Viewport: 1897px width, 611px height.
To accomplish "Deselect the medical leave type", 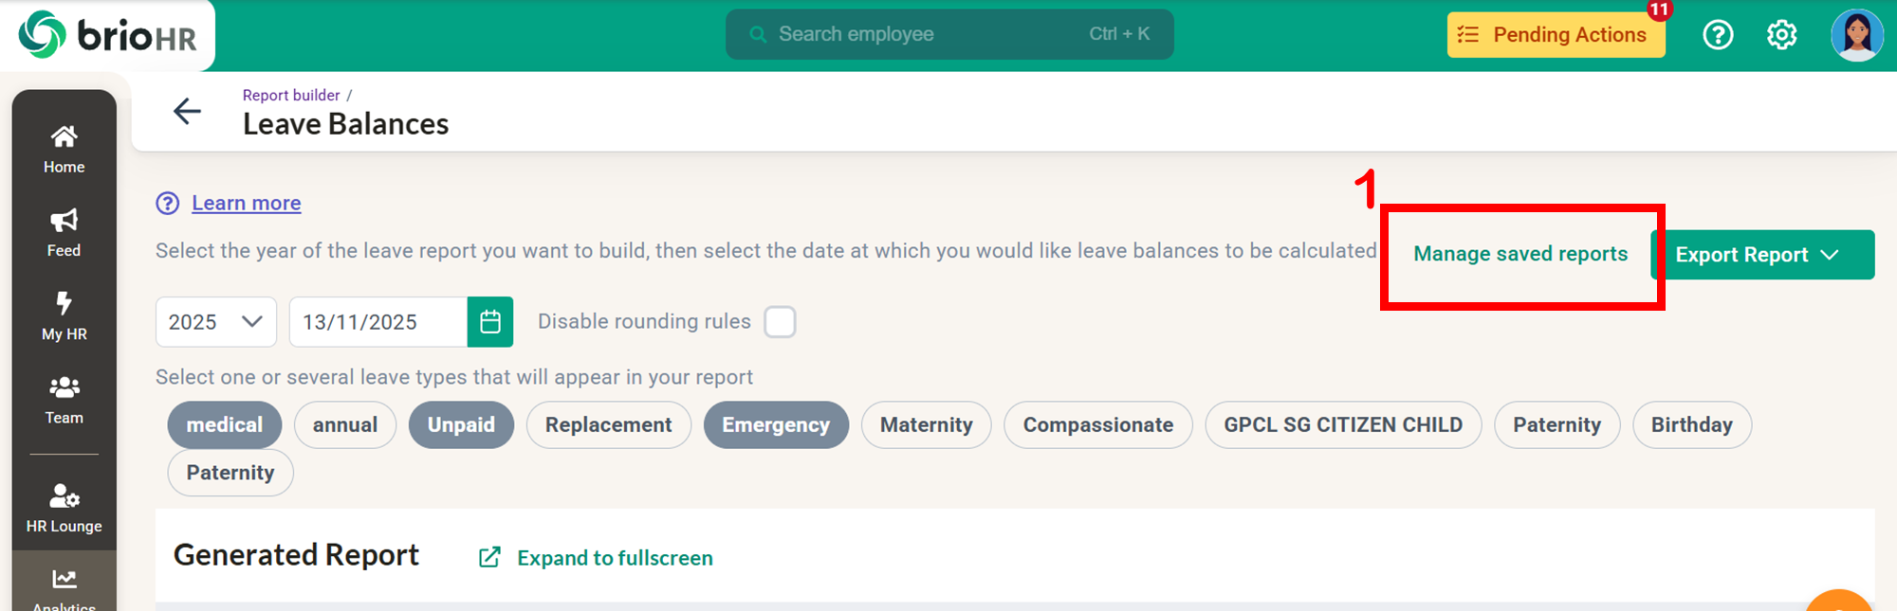I will click(224, 425).
